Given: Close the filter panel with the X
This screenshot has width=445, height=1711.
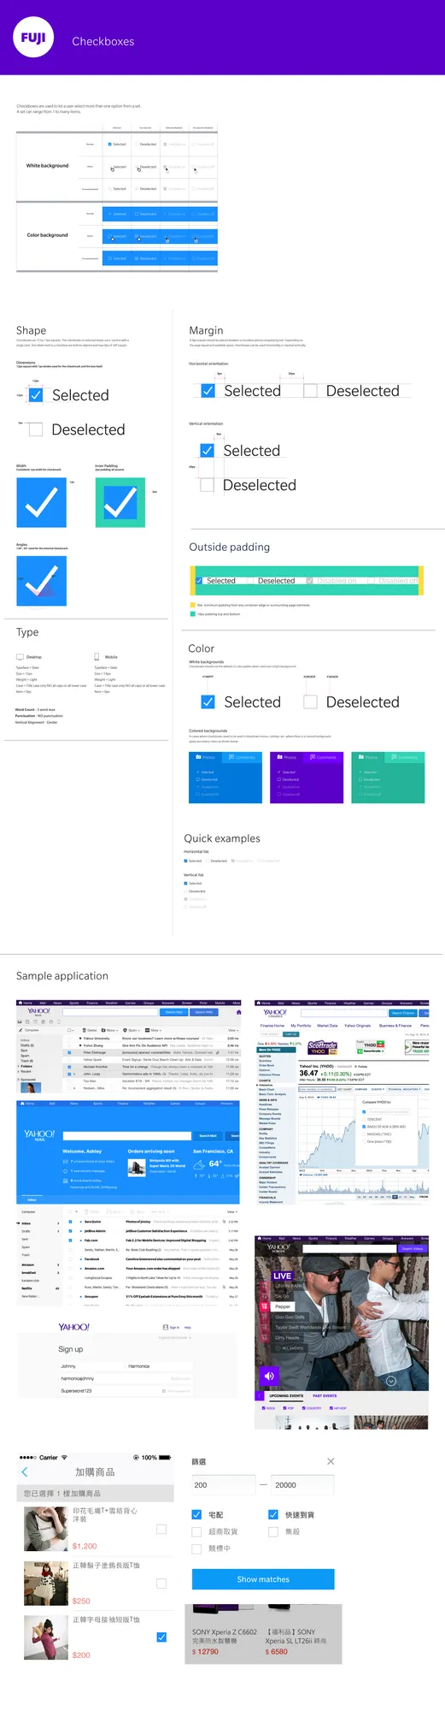Looking at the screenshot, I should (x=331, y=1461).
